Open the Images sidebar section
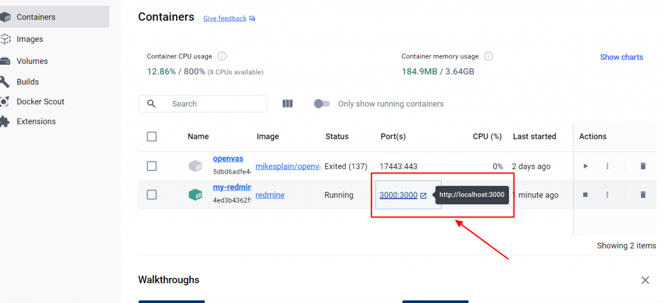The image size is (663, 303). pyautogui.click(x=30, y=39)
